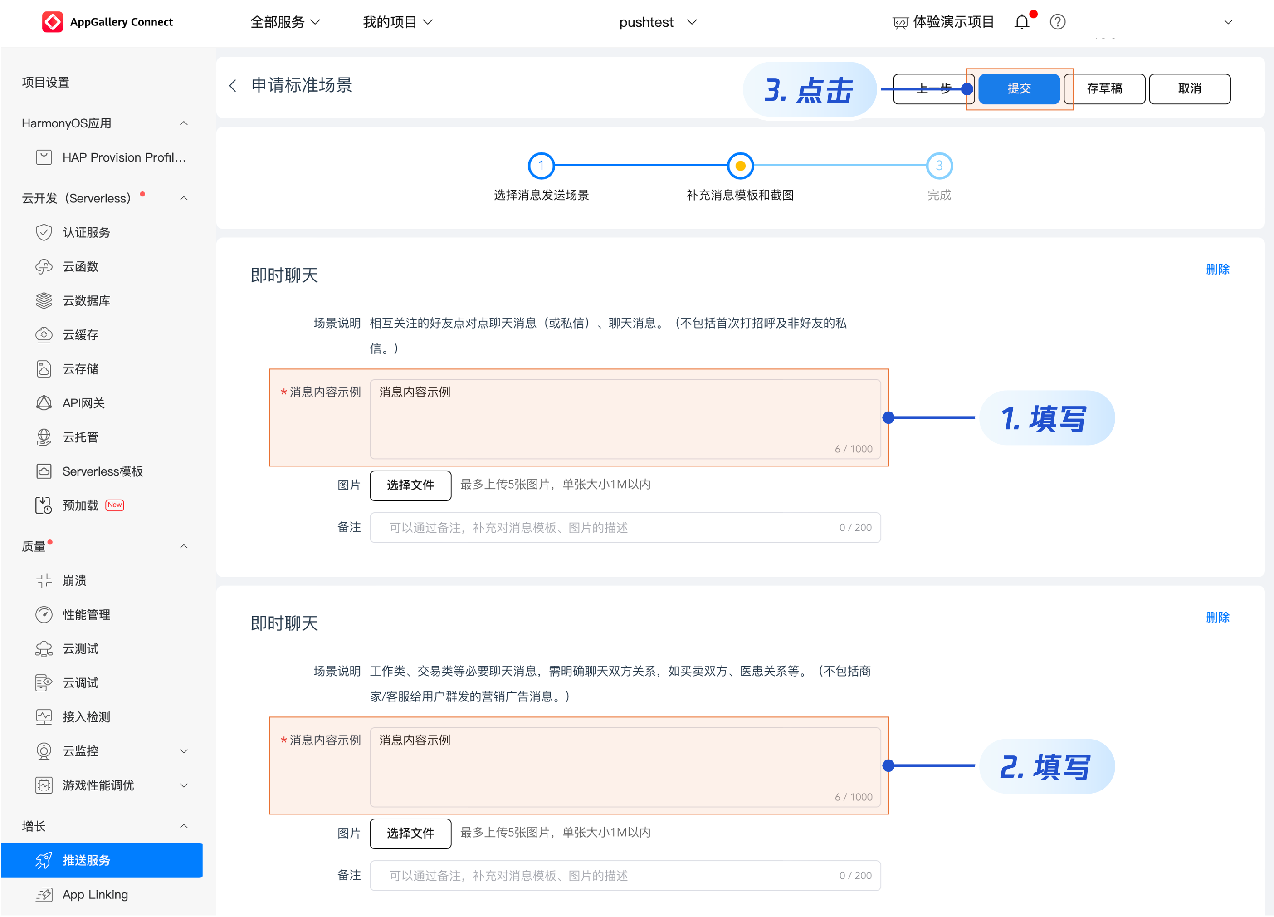
Task: Collapse the 增长 section
Action: [x=184, y=826]
